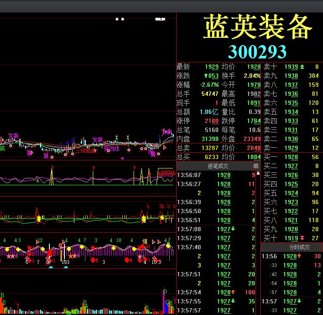The width and height of the screenshot is (323, 315).
Task: Click the 最低 low price 1891
Action: pyautogui.click(x=254, y=103)
